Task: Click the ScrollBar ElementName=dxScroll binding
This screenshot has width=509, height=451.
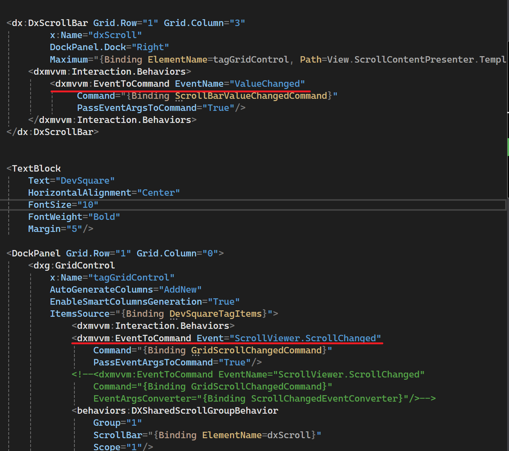Action: pos(207,435)
